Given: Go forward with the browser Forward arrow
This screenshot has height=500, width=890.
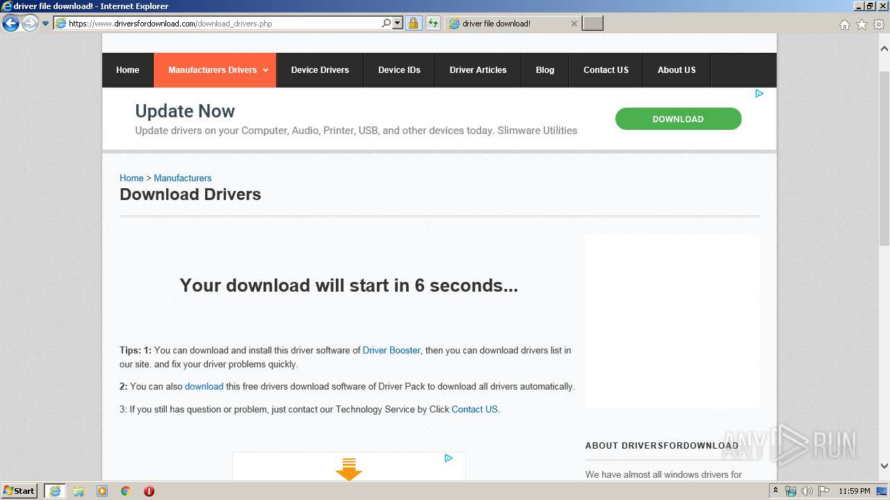Looking at the screenshot, I should pos(30,23).
